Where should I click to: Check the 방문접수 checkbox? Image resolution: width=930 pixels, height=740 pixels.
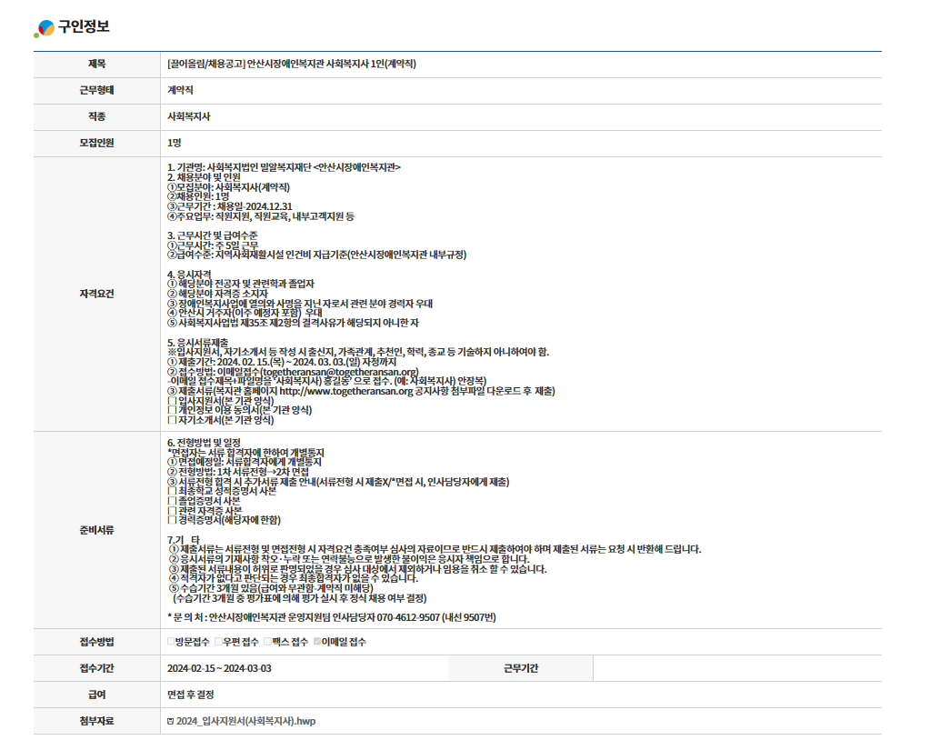pyautogui.click(x=171, y=641)
